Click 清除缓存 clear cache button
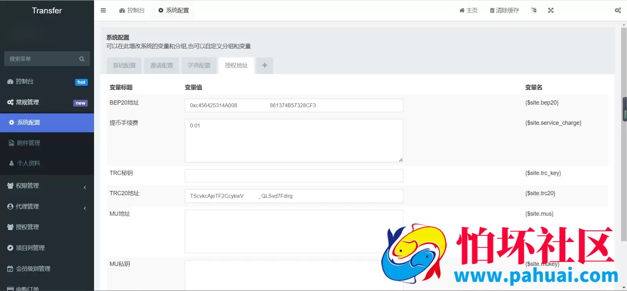Image resolution: width=627 pixels, height=291 pixels. [504, 11]
